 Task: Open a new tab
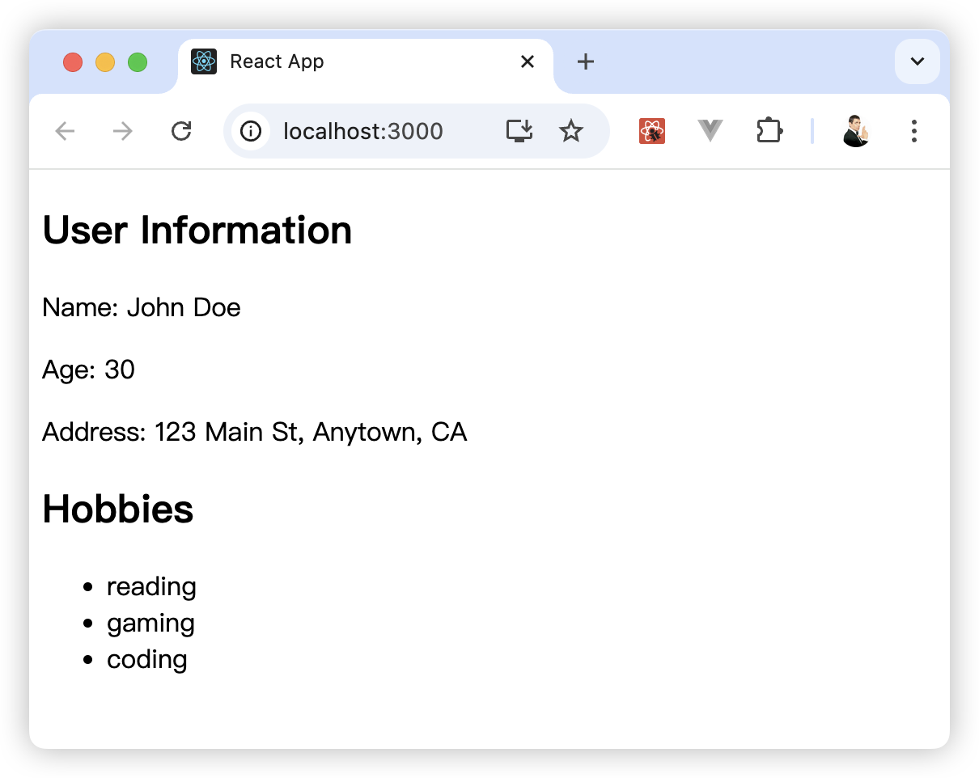[585, 61]
